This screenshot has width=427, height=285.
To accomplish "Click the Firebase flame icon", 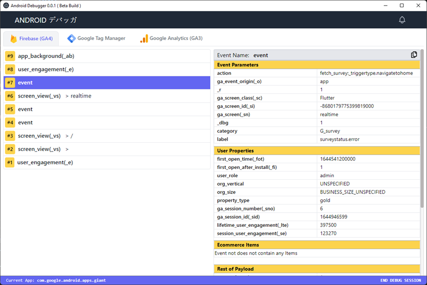I will coord(14,39).
